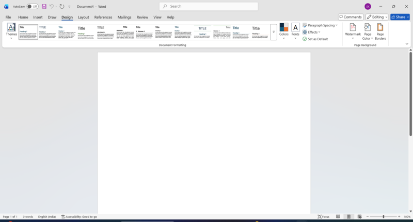
Task: Open the Colors palette
Action: 283,31
